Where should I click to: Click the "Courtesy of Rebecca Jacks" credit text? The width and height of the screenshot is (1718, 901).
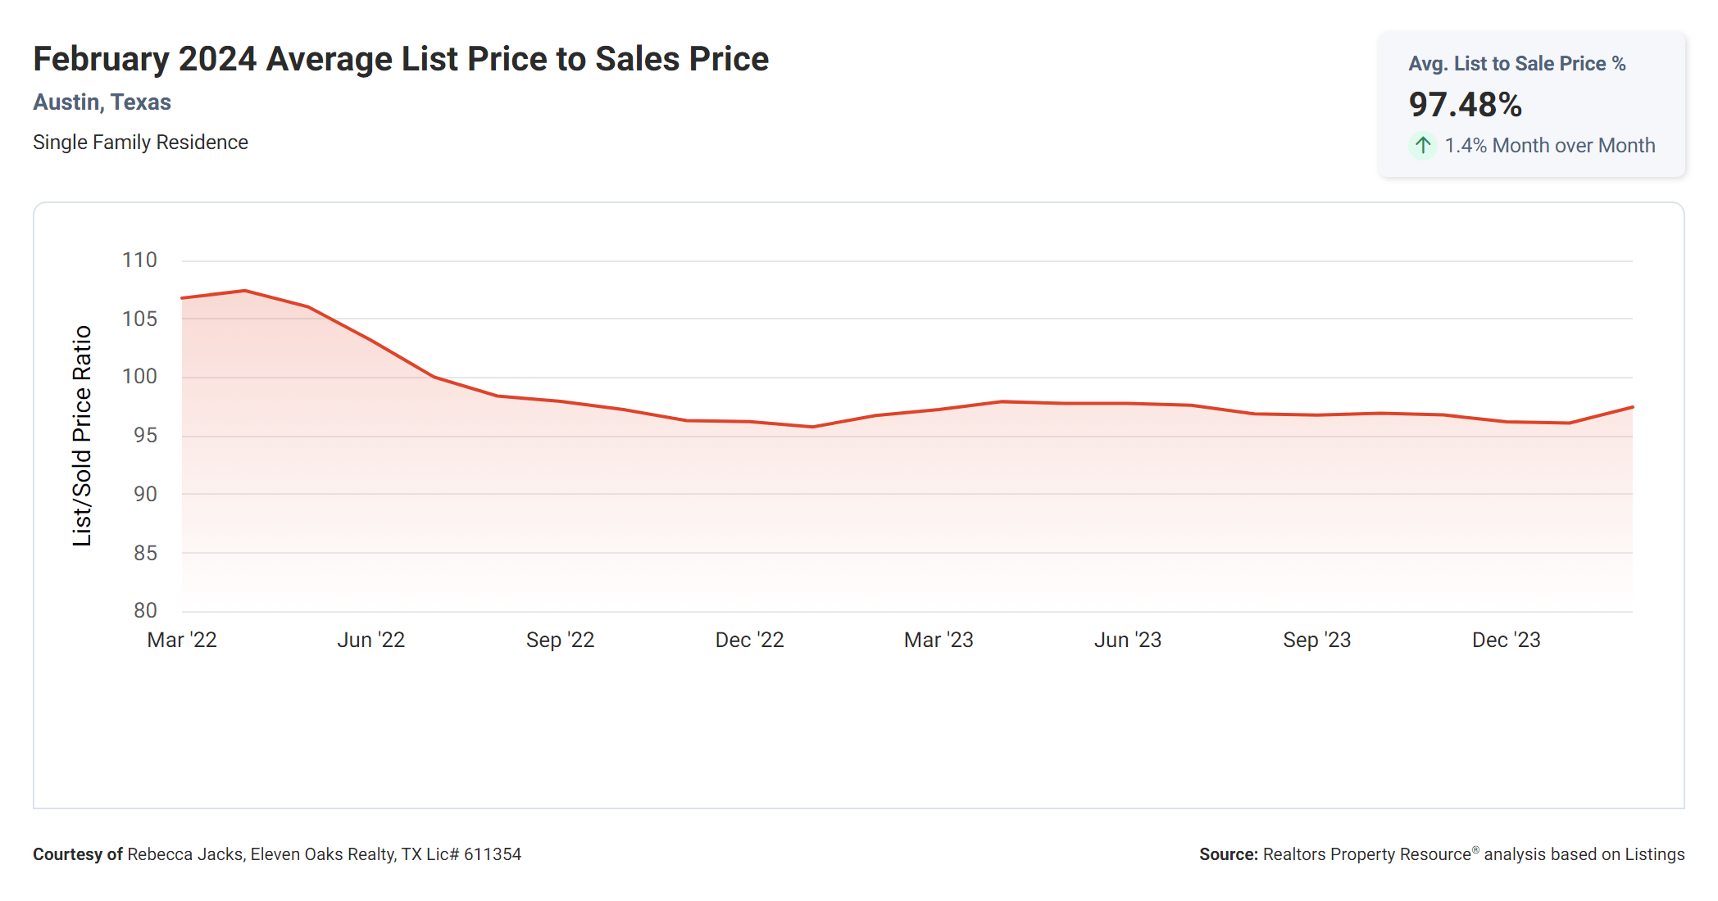coord(277,854)
